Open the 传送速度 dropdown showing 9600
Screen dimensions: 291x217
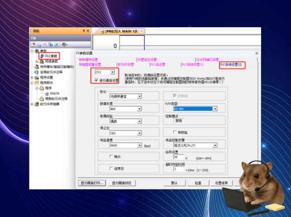(x=139, y=145)
